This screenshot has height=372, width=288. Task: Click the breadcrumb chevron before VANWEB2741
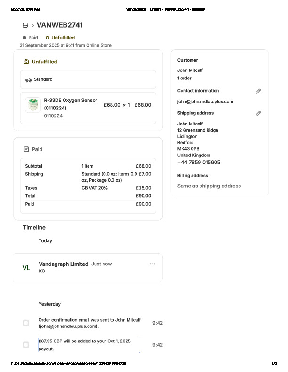[33, 25]
